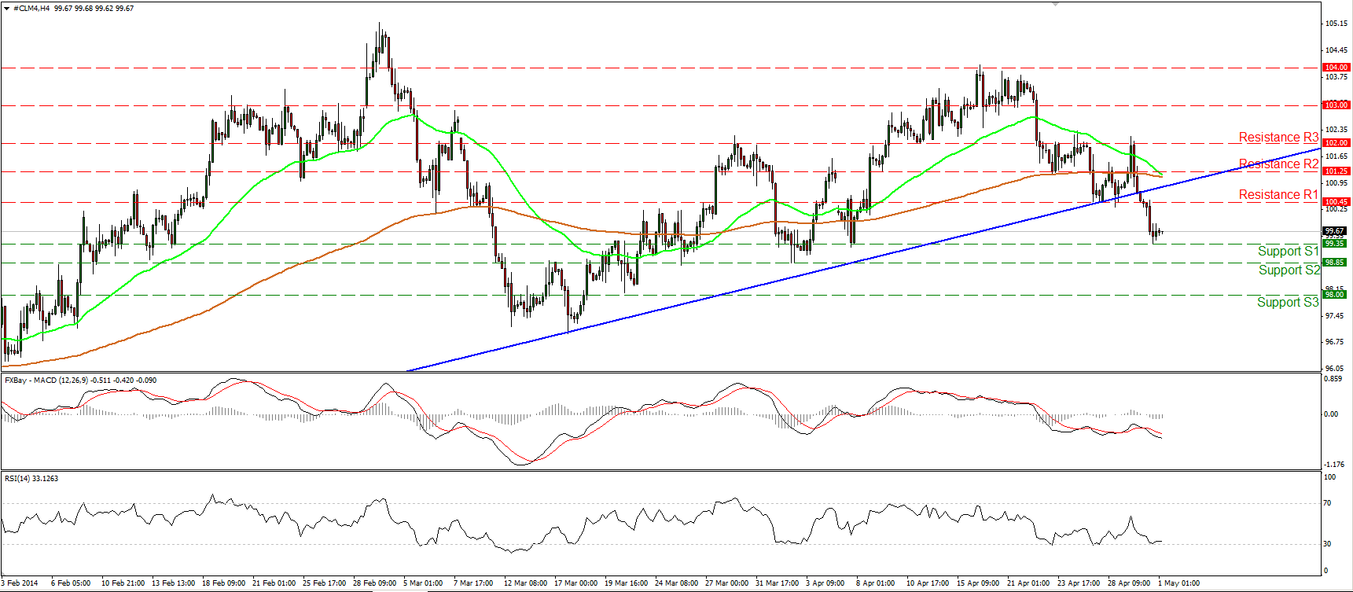Click the red 102.00 price tag
This screenshot has height=592, width=1353.
tap(1336, 143)
